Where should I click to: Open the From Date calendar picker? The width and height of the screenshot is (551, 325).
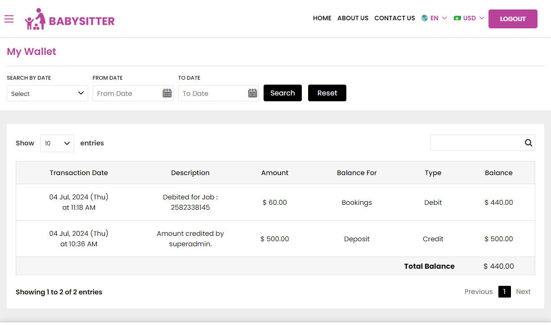click(x=167, y=93)
